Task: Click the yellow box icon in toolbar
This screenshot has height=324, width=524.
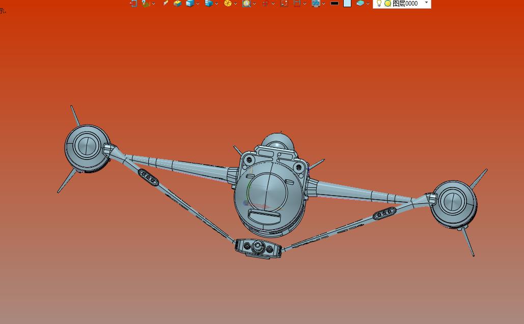Action: (x=177, y=4)
